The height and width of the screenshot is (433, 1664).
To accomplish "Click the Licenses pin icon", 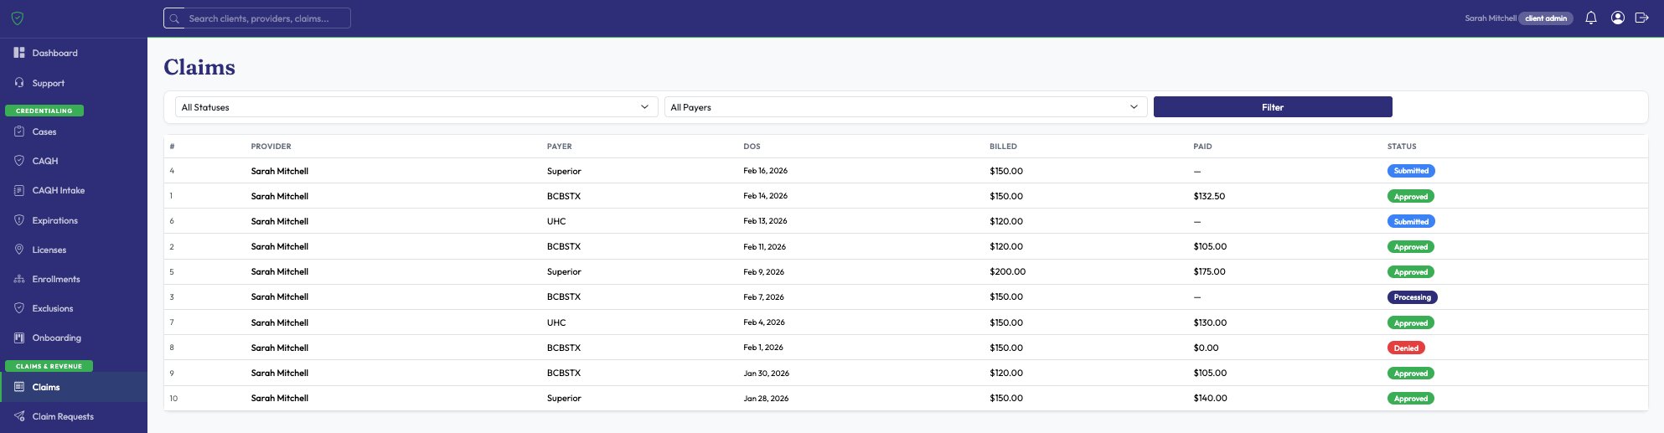I will pyautogui.click(x=19, y=250).
